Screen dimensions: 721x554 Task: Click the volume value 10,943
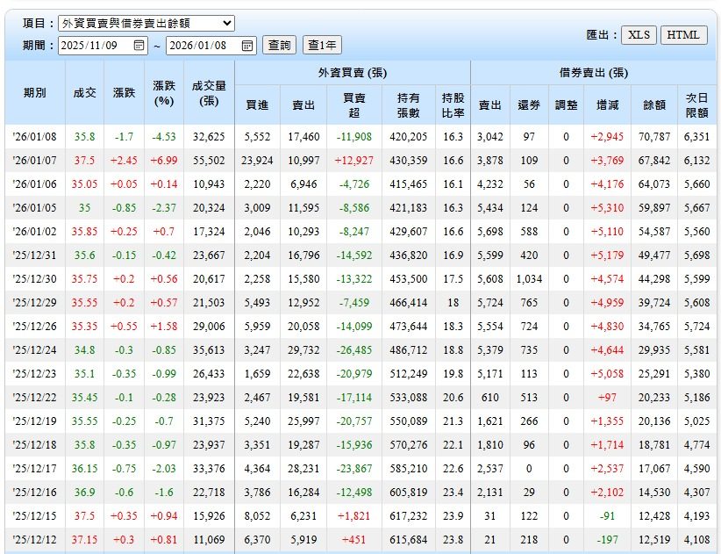(x=209, y=184)
